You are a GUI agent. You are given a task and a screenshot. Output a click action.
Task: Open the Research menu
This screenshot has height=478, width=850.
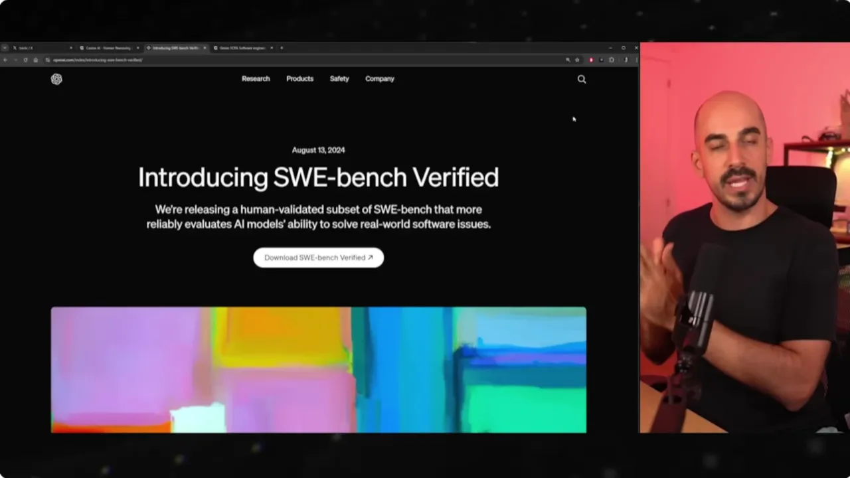(256, 78)
